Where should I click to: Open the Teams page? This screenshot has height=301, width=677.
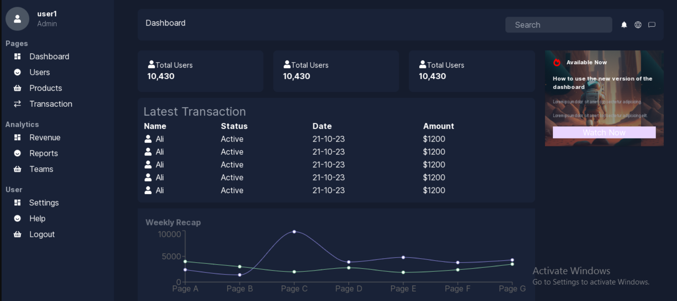pyautogui.click(x=41, y=169)
